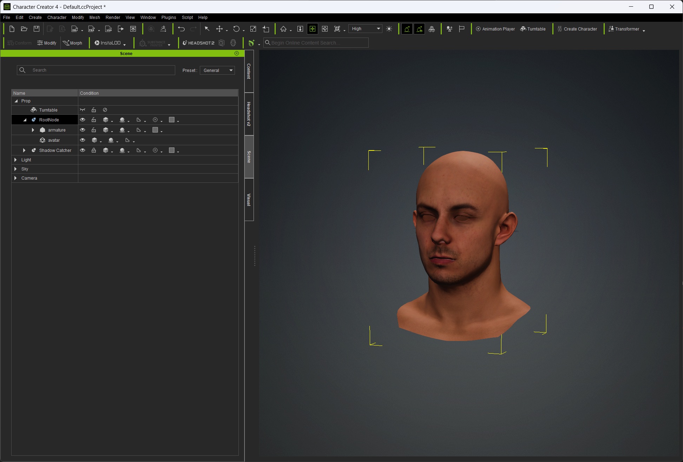Activate the Rotate tool

pos(236,29)
